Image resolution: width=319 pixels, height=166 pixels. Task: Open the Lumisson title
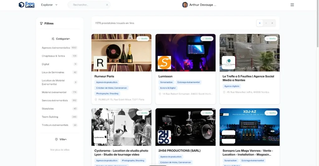165,76
